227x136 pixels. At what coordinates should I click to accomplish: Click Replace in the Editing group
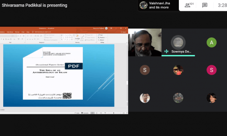[101, 38]
